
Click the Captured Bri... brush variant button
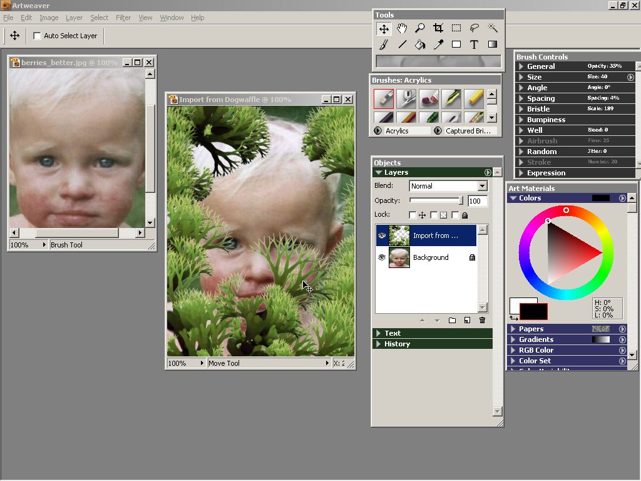[x=467, y=131]
